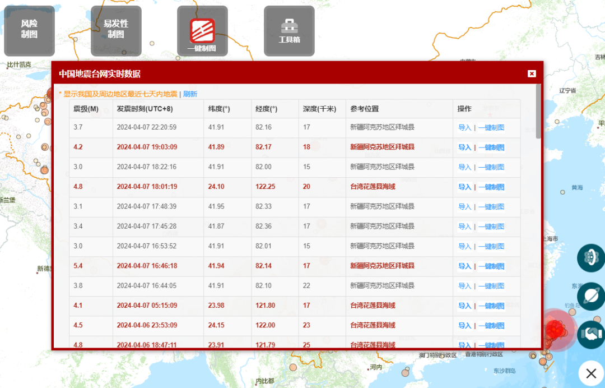Click the dialog title 中国地震台网实时数据
The image size is (605, 388).
coord(100,74)
